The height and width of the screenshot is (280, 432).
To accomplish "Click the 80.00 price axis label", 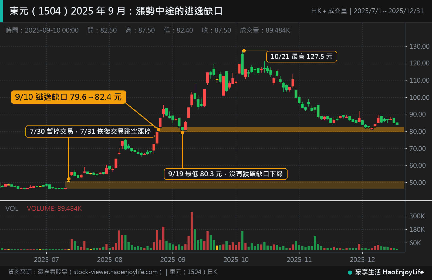I will click(x=417, y=131).
